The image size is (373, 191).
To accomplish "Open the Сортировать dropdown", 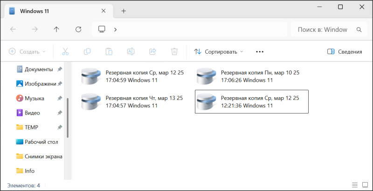I will 219,52.
